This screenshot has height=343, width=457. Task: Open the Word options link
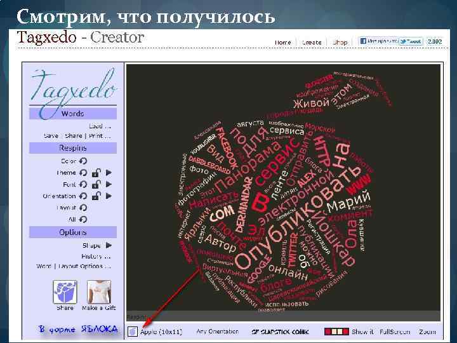tap(44, 266)
